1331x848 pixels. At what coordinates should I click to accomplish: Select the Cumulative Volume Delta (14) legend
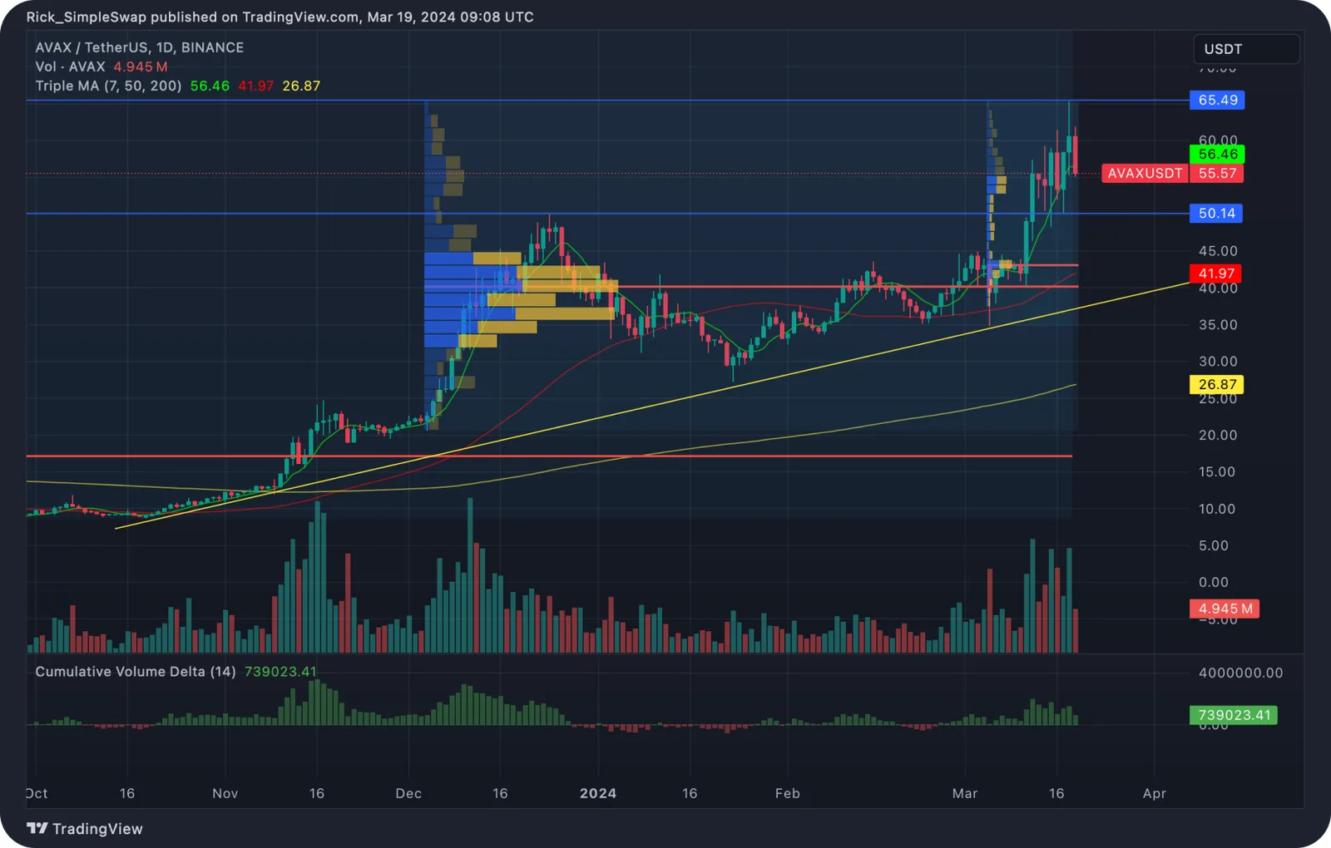(x=136, y=671)
